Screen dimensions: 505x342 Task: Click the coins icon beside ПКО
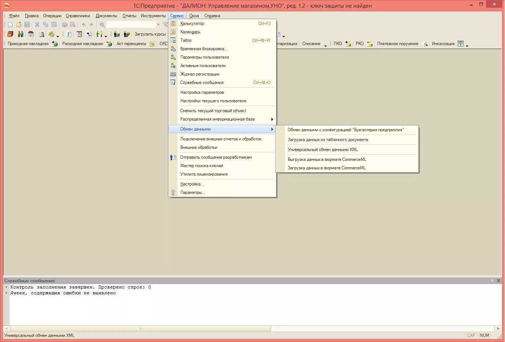348,44
